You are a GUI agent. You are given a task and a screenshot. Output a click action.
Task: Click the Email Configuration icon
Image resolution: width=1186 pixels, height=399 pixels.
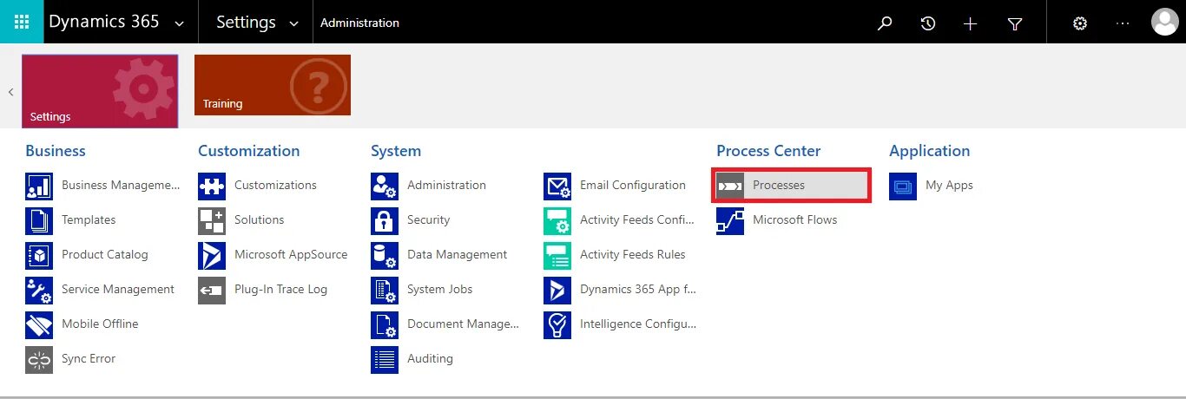[557, 186]
